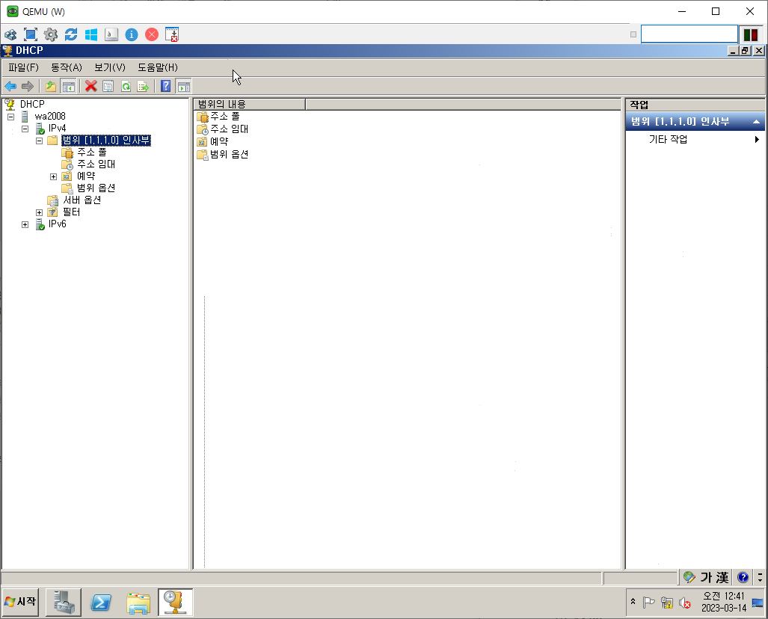Screen dimensions: 768x619
Task: Click the blue info icon in QEMU toolbar
Action: pos(132,35)
